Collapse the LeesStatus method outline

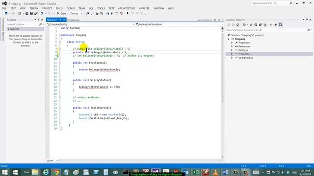click(x=60, y=63)
